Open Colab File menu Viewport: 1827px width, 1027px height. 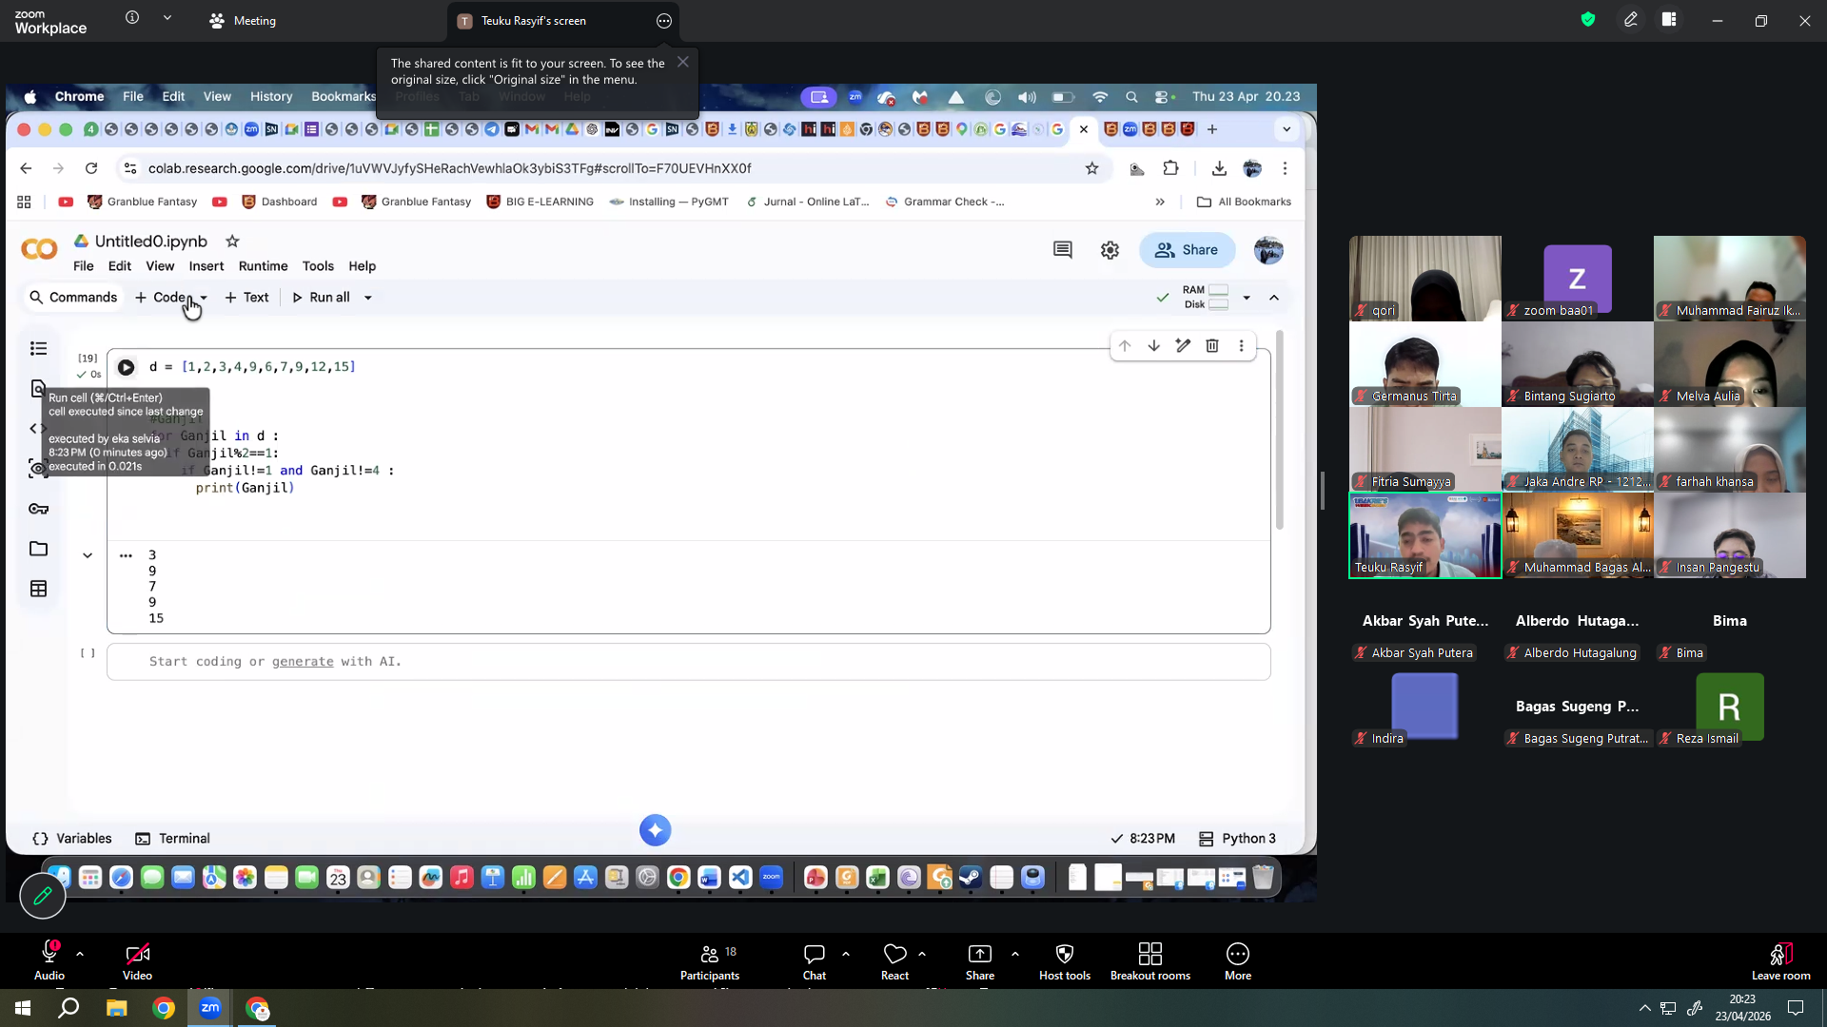pyautogui.click(x=84, y=266)
